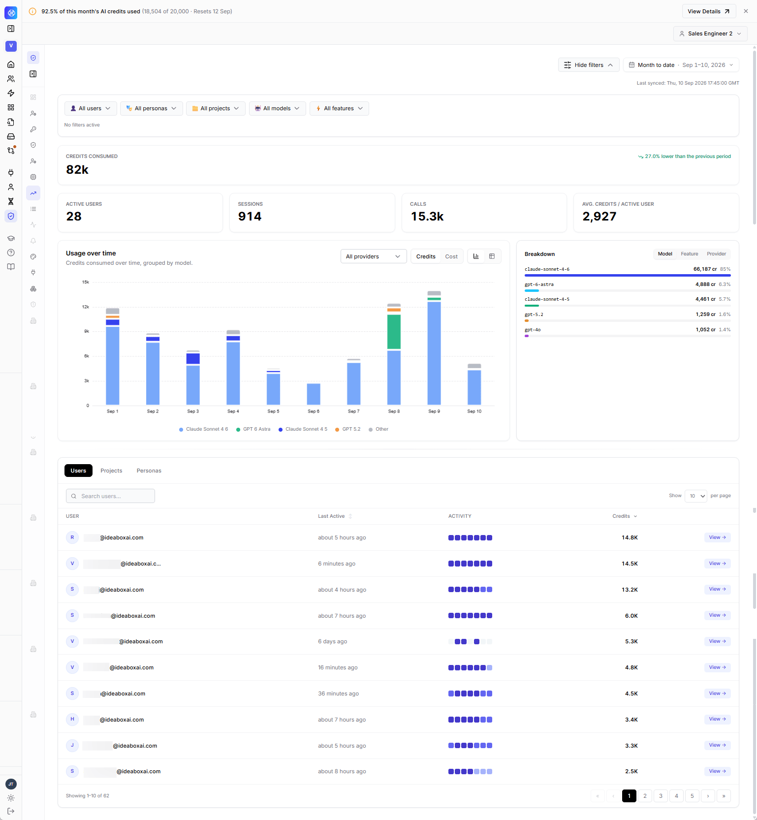Switch to the Personas tab
Screen dimensions: 757x820
[x=149, y=471]
